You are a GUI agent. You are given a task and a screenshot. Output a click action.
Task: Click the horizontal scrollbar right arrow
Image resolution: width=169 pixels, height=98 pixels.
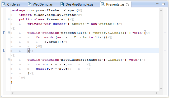coord(157,93)
